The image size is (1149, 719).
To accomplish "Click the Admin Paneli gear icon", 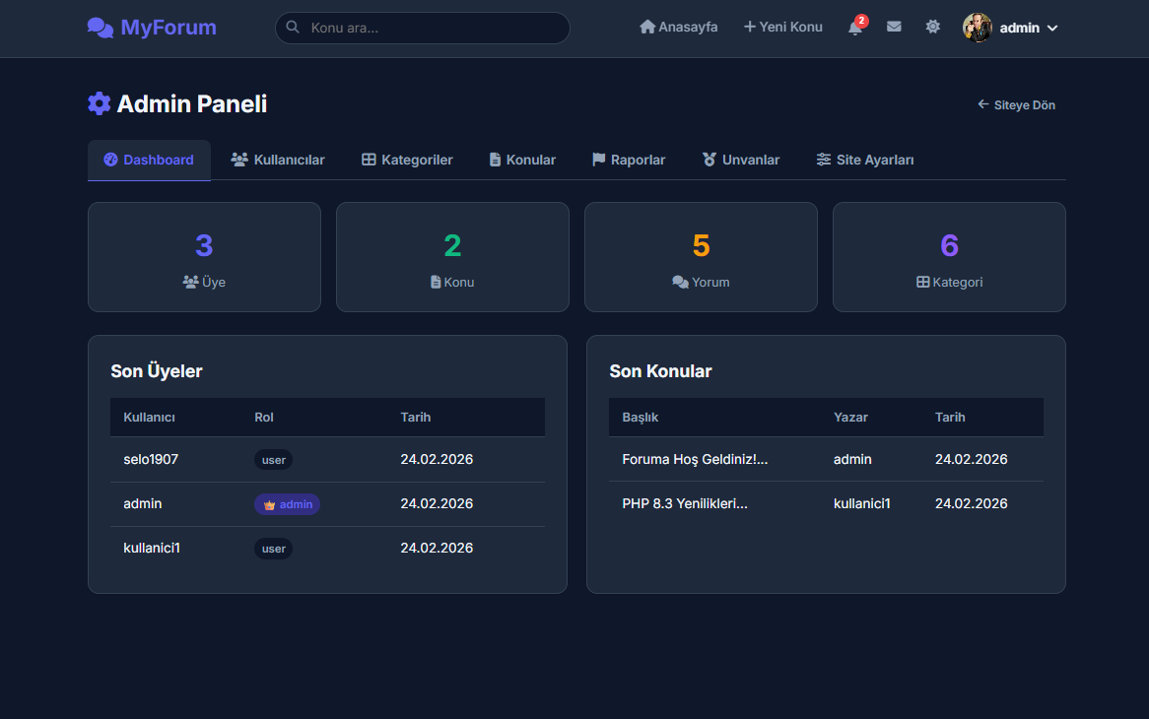I will pos(99,104).
